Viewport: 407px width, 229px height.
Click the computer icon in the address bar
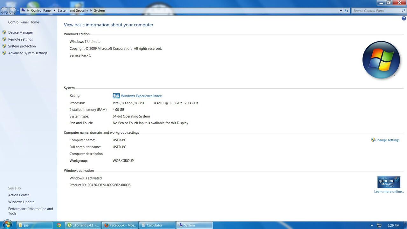23,10
